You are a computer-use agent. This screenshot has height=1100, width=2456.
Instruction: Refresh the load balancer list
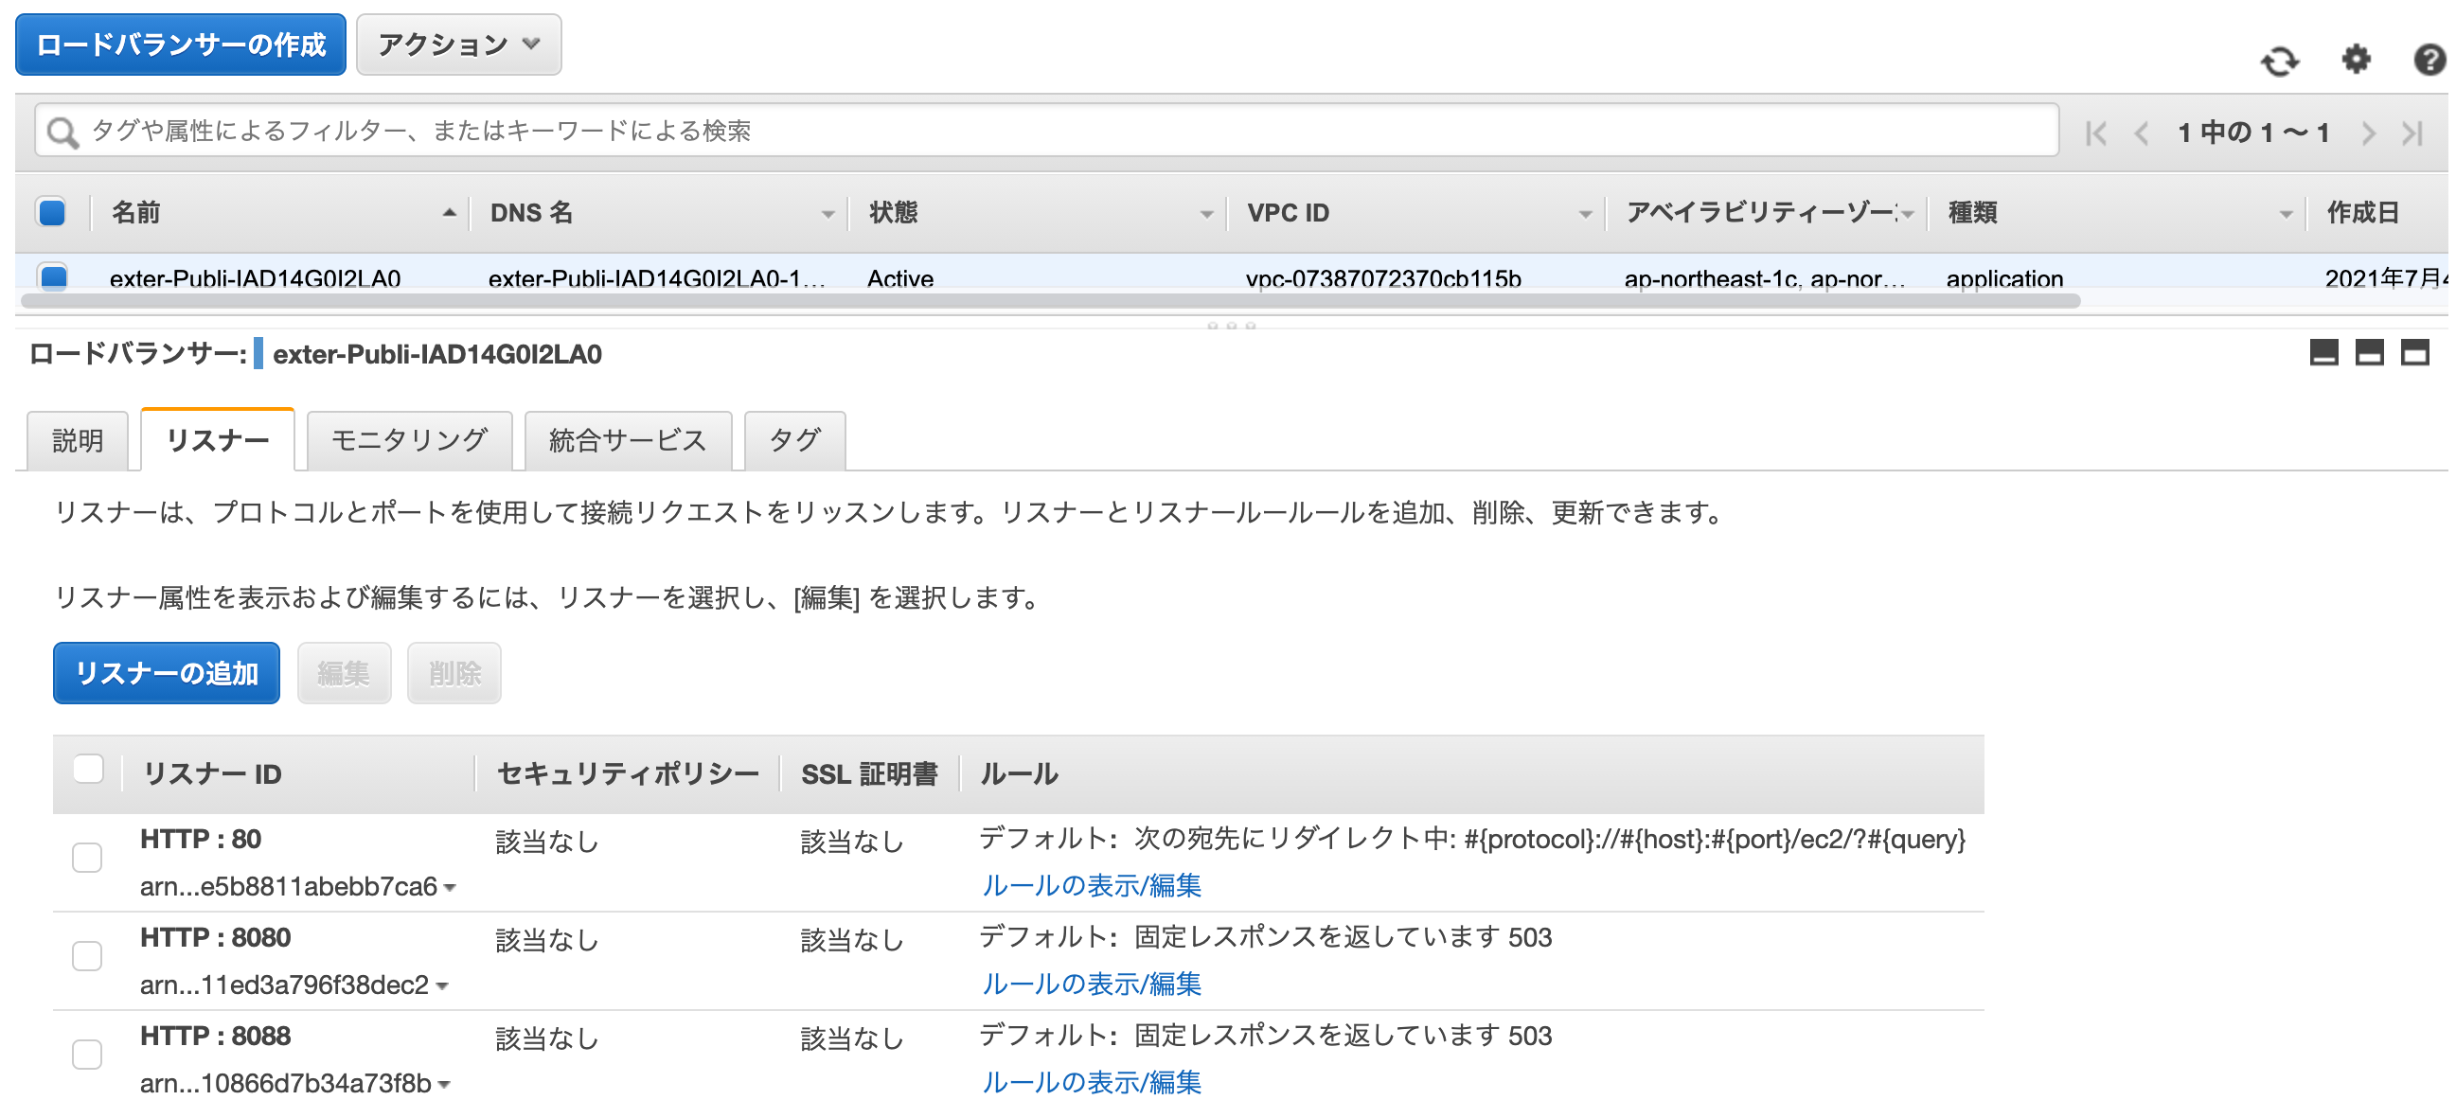pos(2280,60)
